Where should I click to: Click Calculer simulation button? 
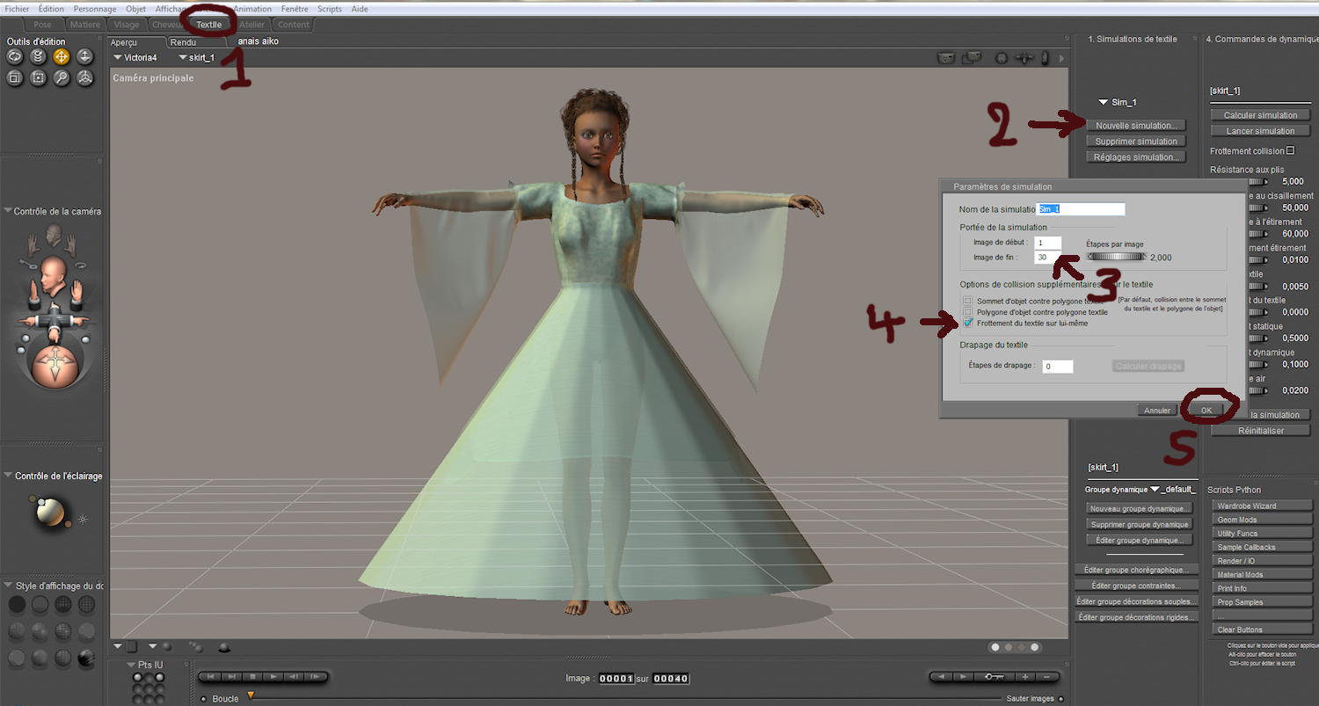point(1260,115)
